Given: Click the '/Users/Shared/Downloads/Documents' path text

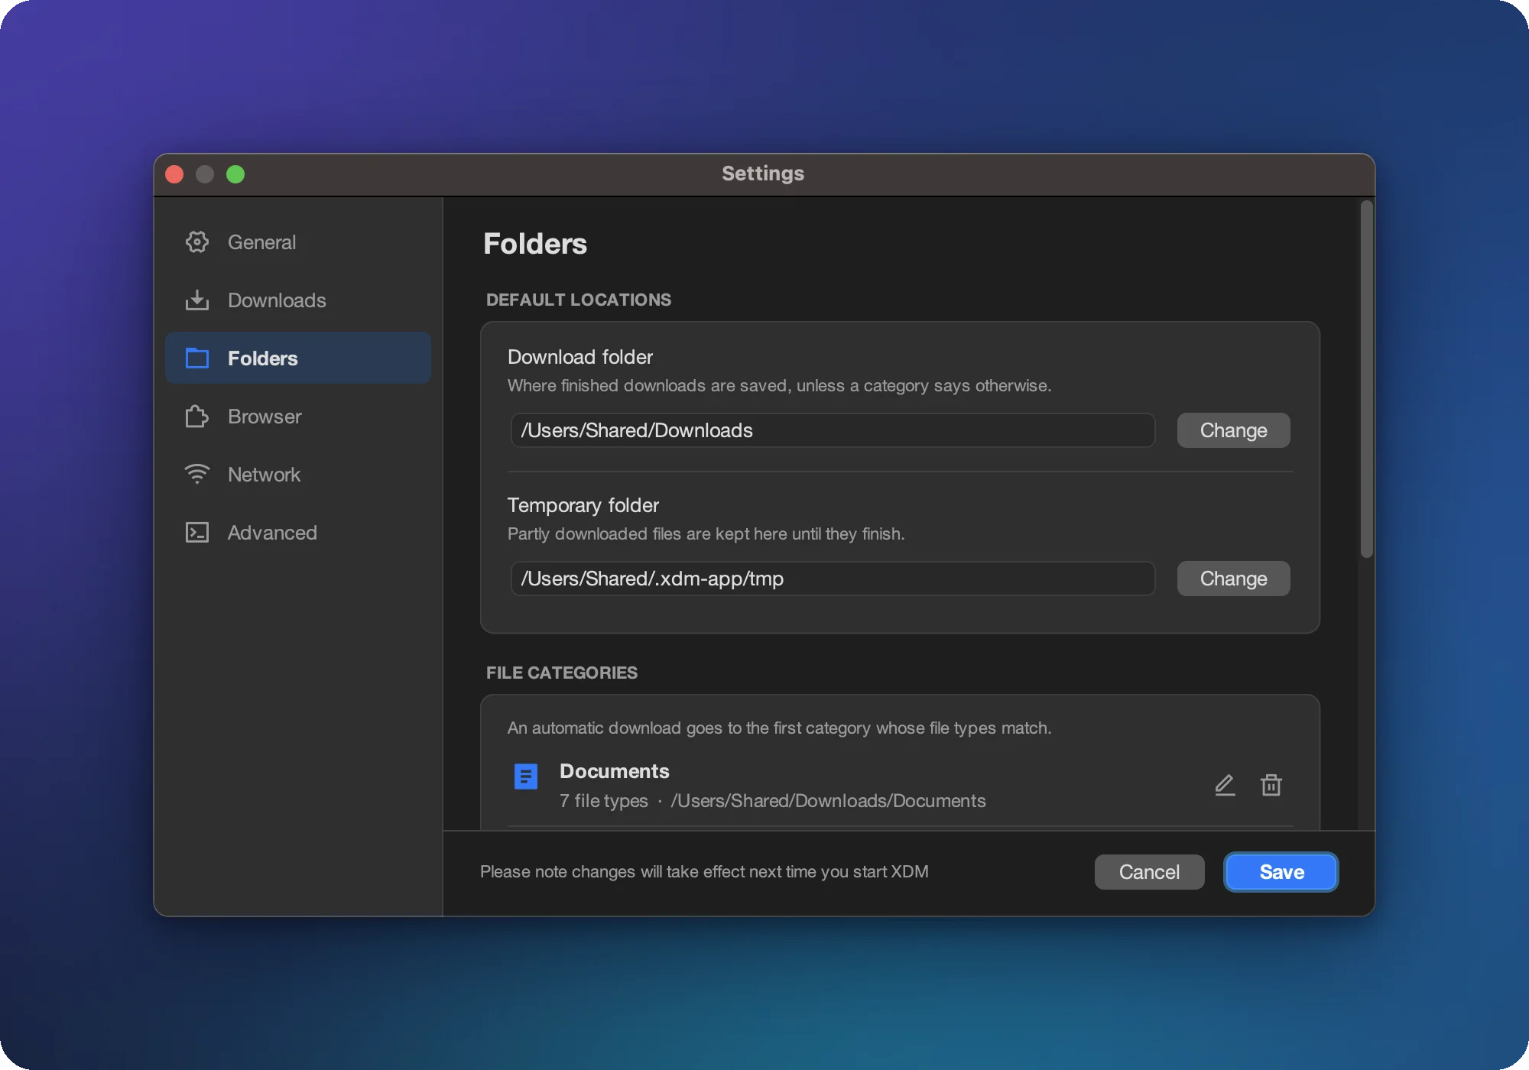Looking at the screenshot, I should (x=828, y=801).
